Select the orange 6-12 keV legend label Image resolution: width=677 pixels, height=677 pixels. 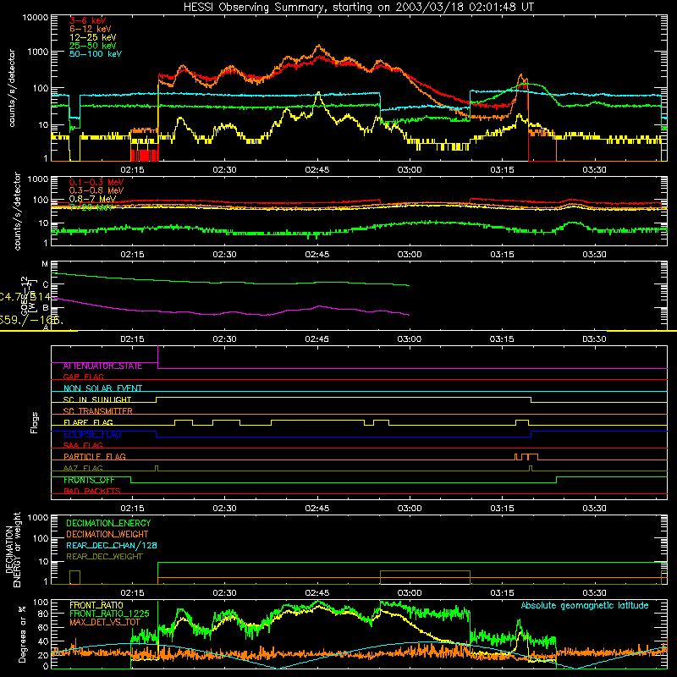coord(90,29)
